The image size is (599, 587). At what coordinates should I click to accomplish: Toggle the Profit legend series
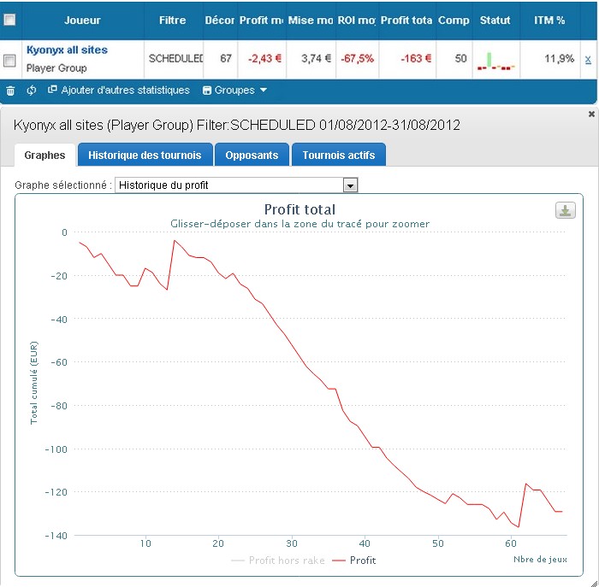pos(354,561)
